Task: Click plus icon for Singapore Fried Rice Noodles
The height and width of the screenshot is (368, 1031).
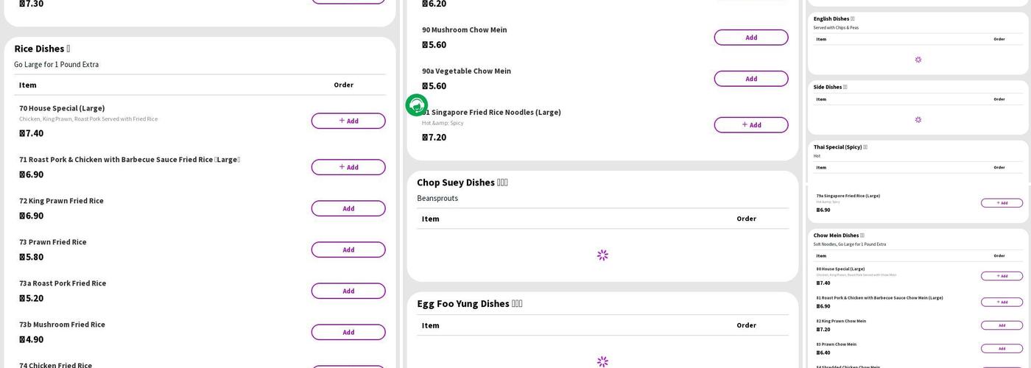Action: [745, 125]
